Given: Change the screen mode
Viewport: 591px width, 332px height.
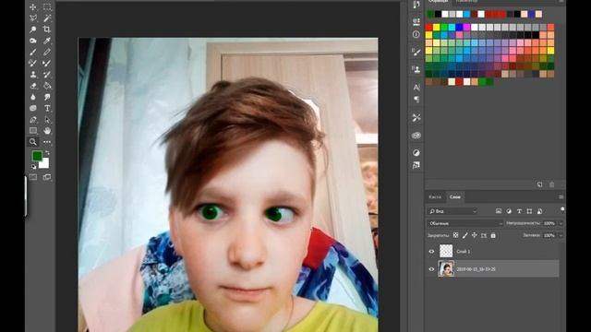Looking at the screenshot, I should click(x=47, y=177).
